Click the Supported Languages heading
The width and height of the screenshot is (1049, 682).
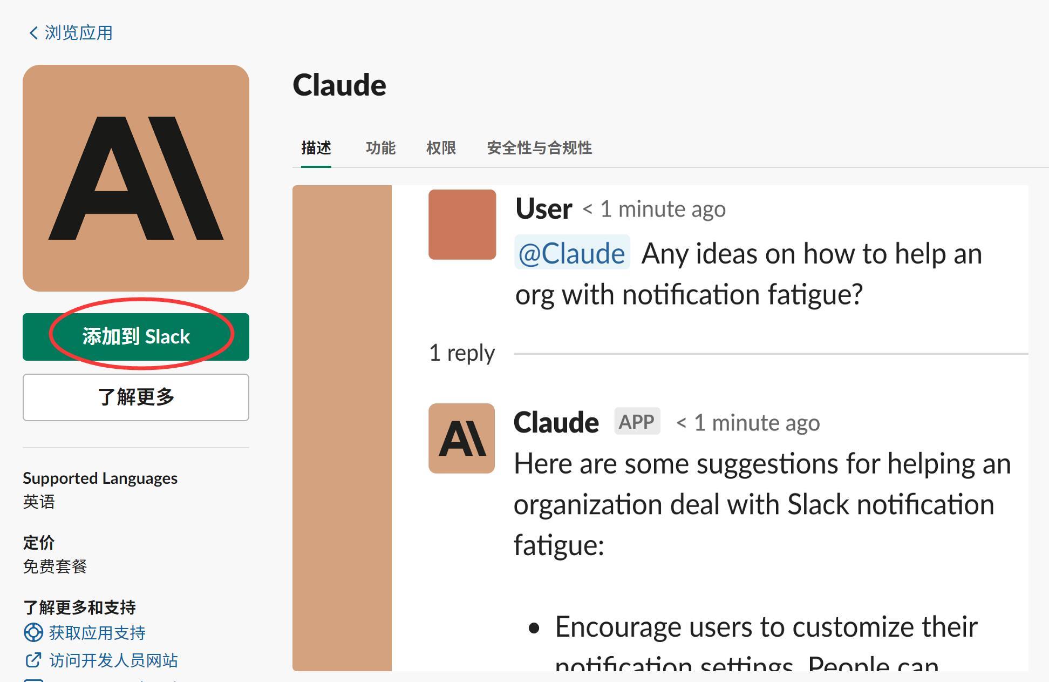pyautogui.click(x=100, y=478)
